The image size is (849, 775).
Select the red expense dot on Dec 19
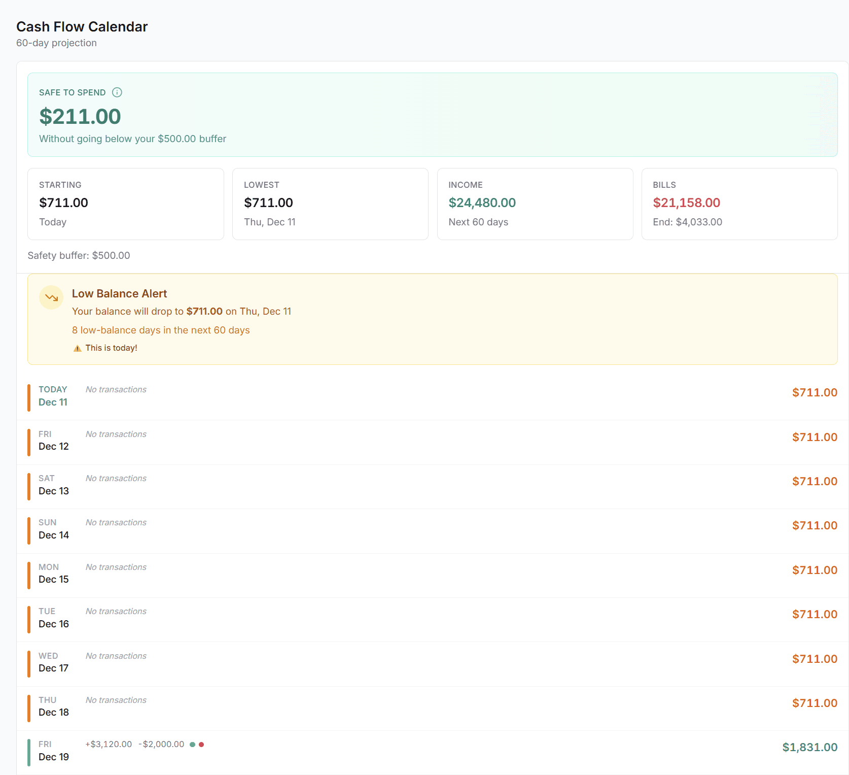(x=202, y=745)
